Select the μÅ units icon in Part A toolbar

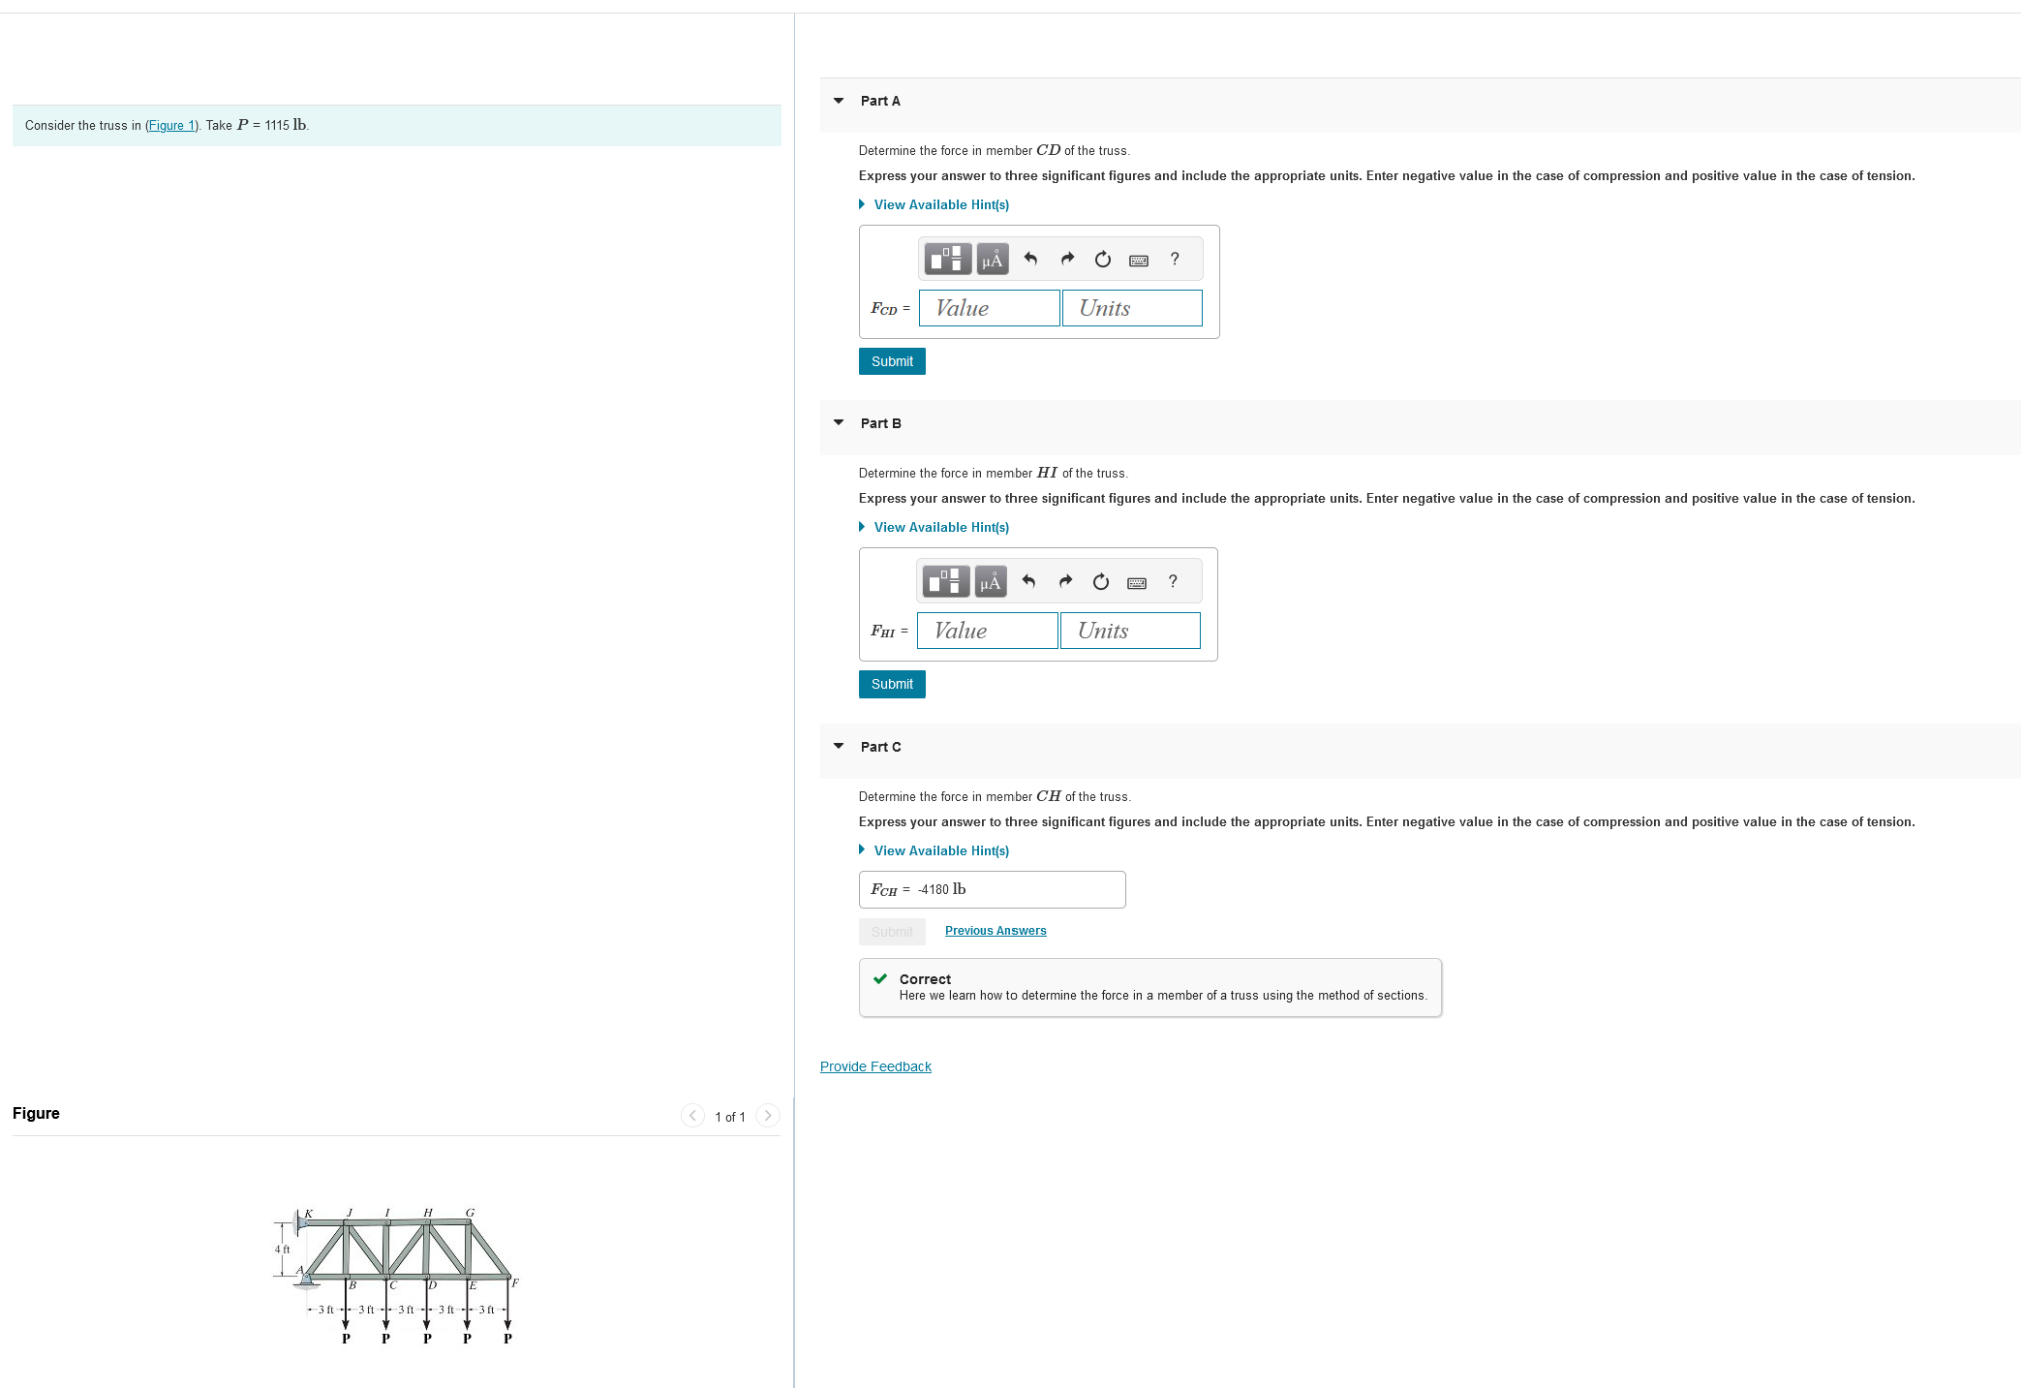[x=991, y=259]
